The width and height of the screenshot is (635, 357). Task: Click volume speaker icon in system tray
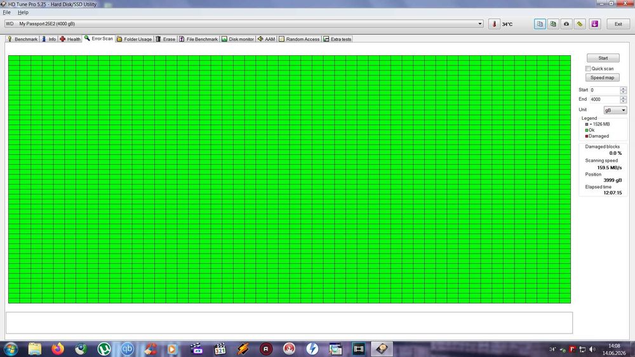click(592, 349)
